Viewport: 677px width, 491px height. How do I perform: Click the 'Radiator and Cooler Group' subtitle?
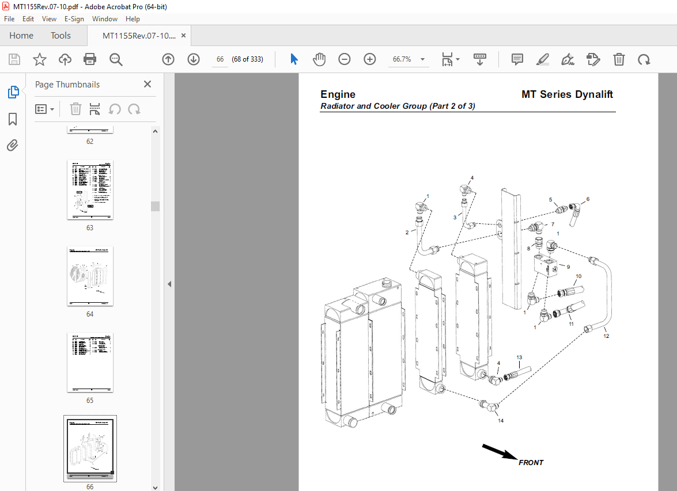click(373, 106)
